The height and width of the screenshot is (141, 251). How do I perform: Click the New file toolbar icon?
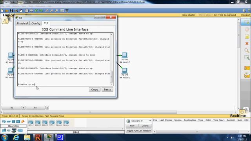point(2,11)
